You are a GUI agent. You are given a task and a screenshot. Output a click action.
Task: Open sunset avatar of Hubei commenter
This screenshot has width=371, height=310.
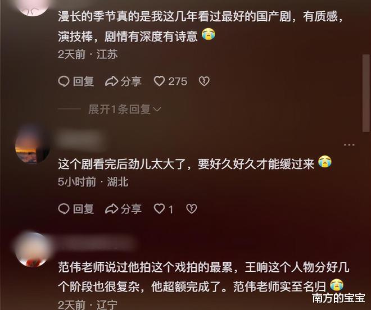pos(31,145)
